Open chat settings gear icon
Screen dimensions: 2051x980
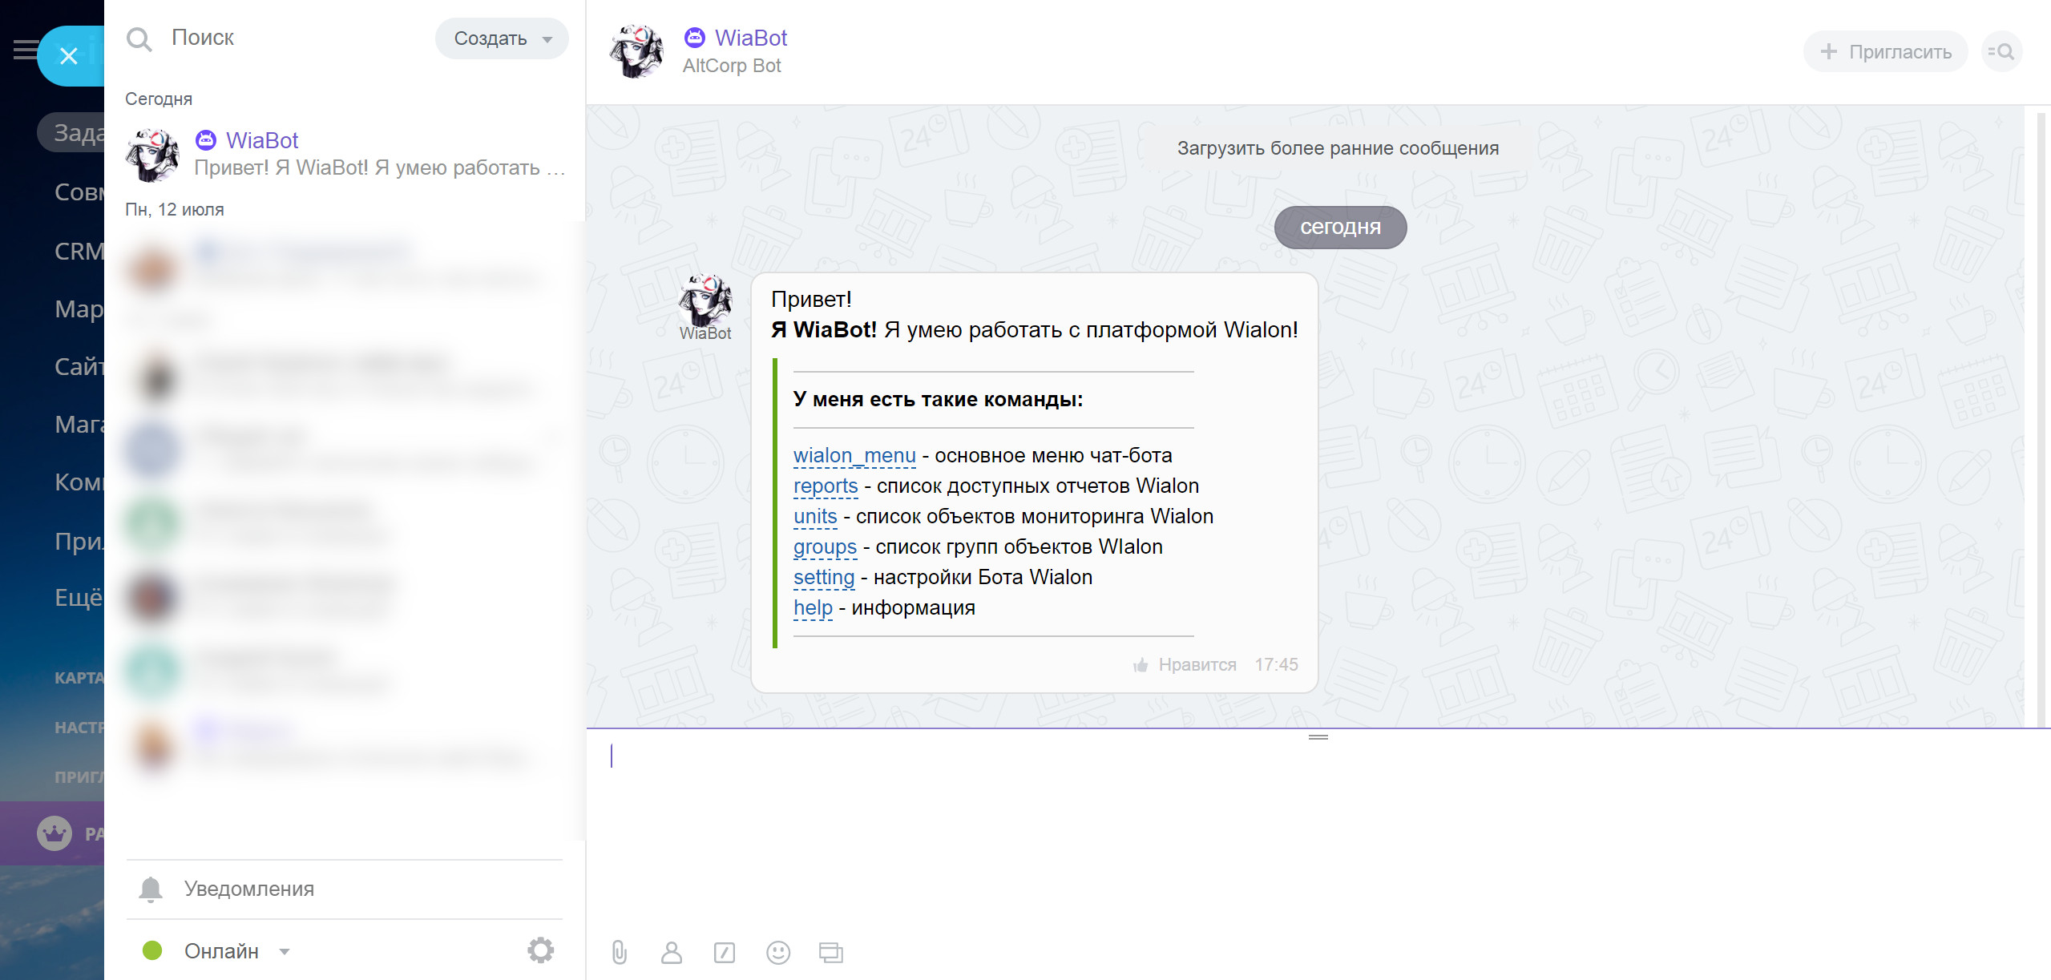click(541, 950)
